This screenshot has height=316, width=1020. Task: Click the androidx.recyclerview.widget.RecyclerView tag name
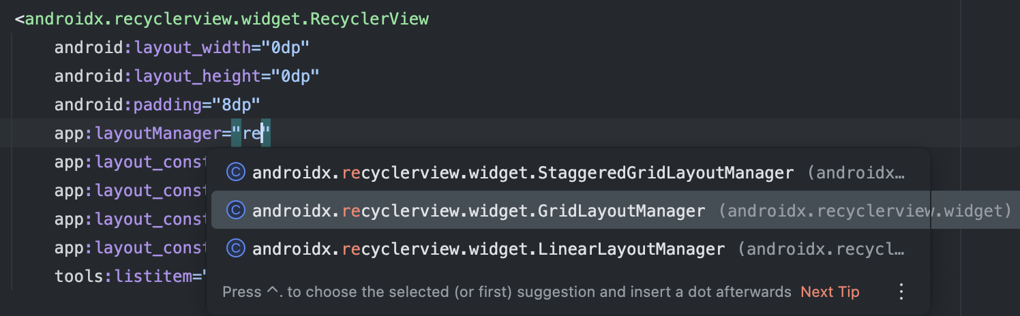point(227,19)
